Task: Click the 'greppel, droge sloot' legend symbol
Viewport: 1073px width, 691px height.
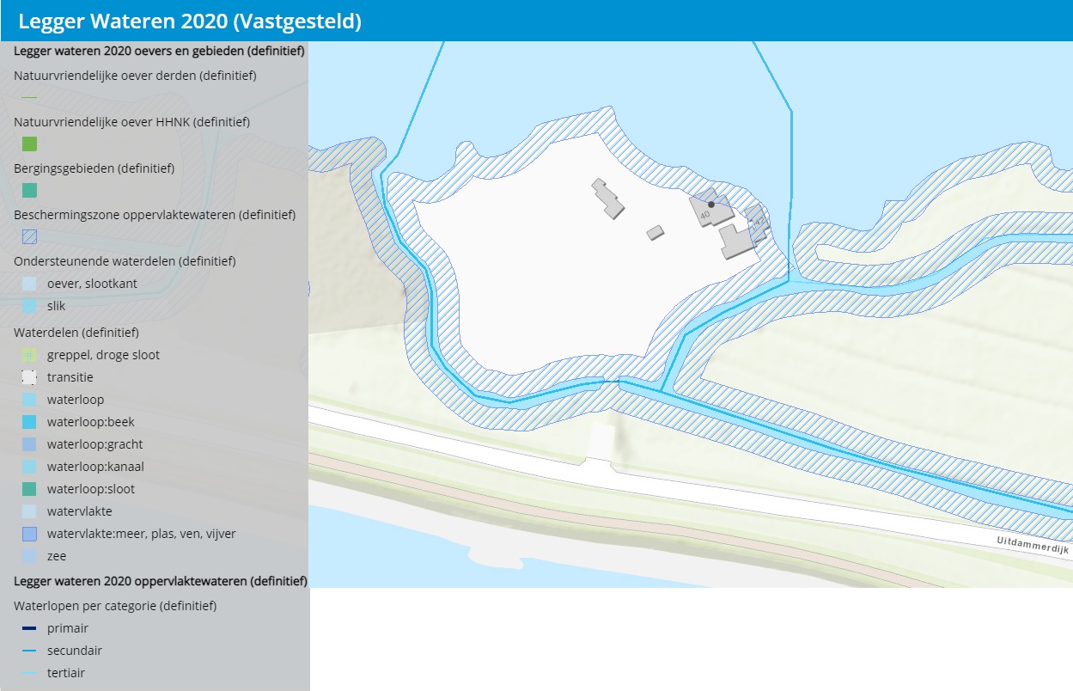Action: coord(29,355)
